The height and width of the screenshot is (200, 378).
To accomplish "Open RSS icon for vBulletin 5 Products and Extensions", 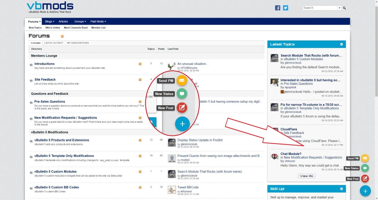I will click(x=140, y=140).
